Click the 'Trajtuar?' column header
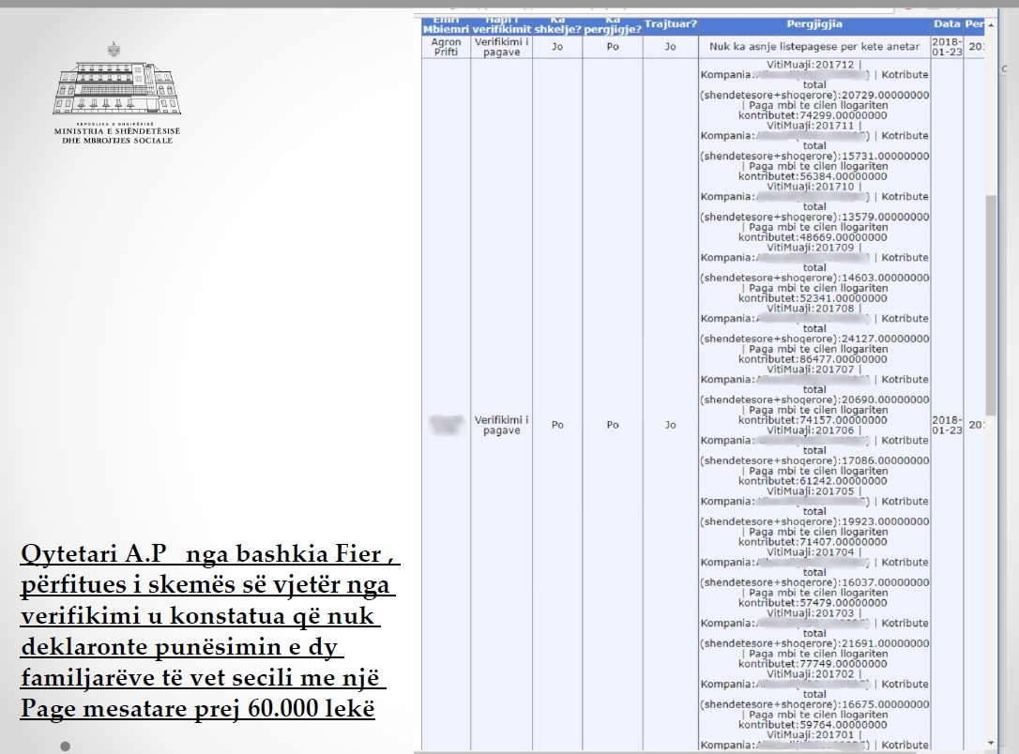 pos(670,23)
